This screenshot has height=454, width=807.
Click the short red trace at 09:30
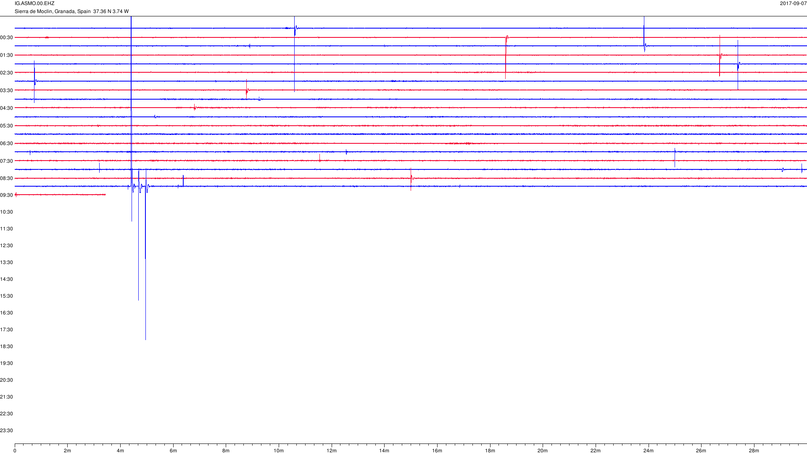[x=60, y=195]
